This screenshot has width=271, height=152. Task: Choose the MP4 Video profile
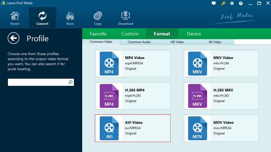click(x=133, y=63)
